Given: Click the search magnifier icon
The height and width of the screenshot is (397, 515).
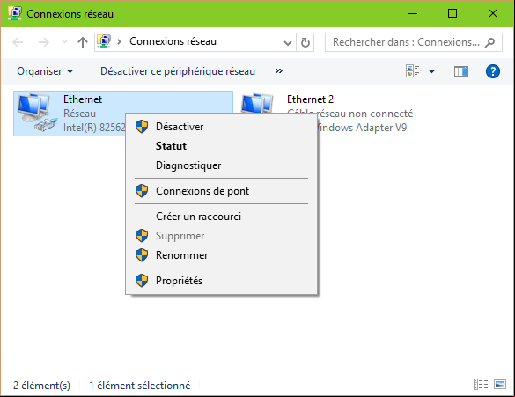Looking at the screenshot, I should click(489, 42).
